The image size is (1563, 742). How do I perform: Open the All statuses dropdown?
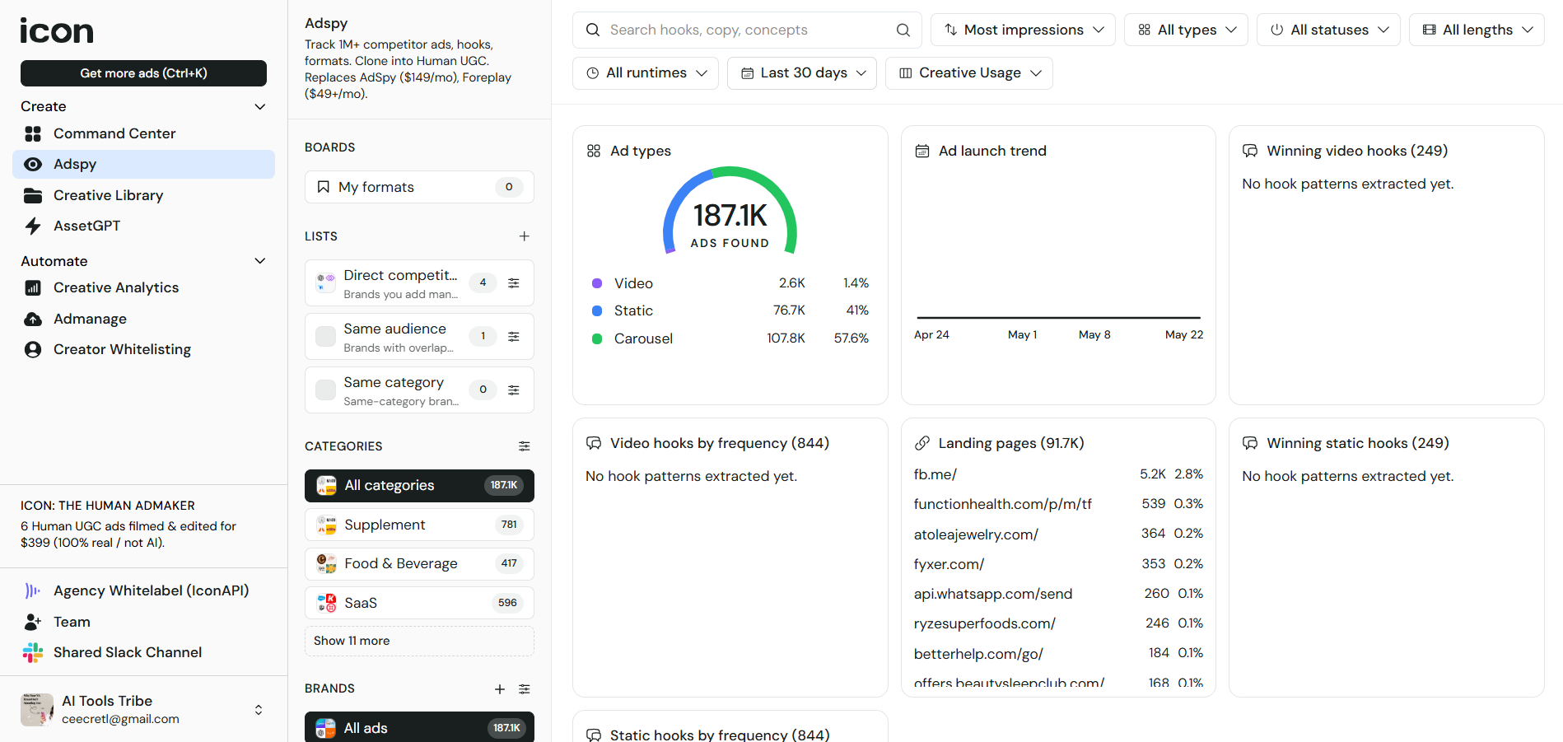coord(1328,30)
